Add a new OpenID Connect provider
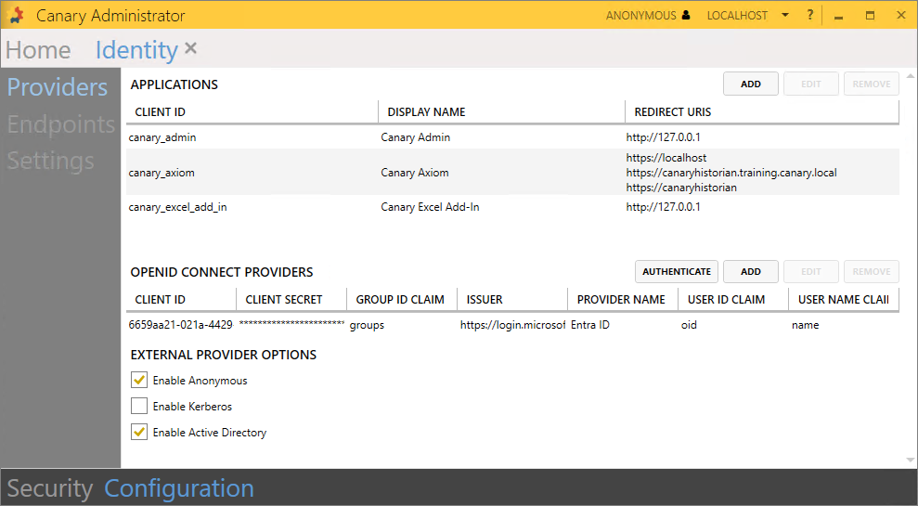The width and height of the screenshot is (918, 506). 750,272
